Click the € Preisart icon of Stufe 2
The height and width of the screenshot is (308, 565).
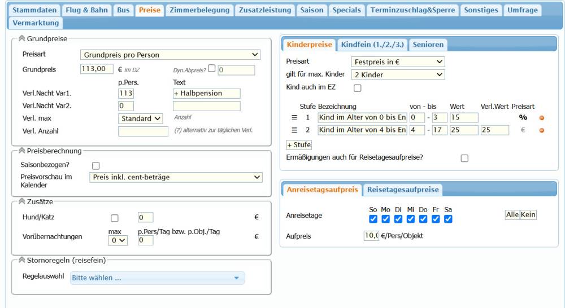coord(523,130)
